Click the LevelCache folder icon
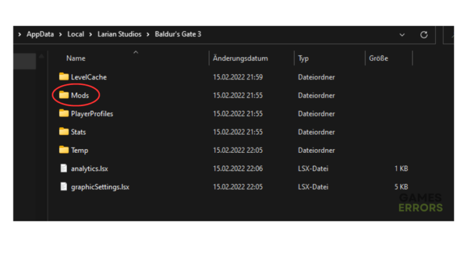The image size is (467, 259). tap(64, 77)
